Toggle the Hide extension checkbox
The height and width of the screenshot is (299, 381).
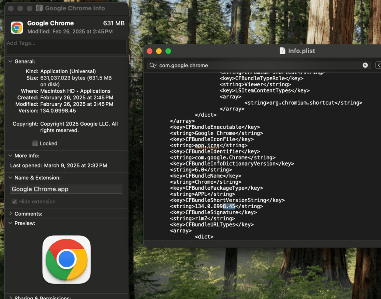click(x=15, y=202)
